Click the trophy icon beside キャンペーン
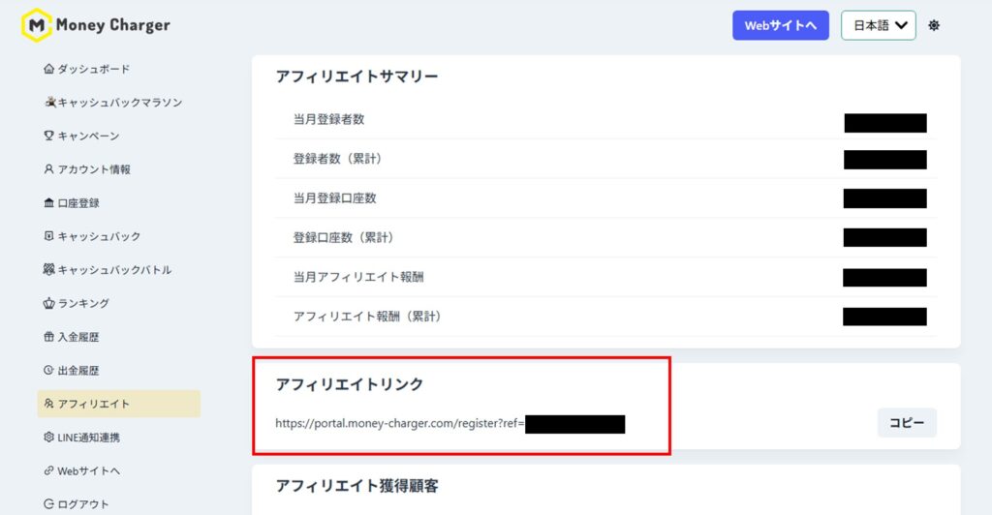The height and width of the screenshot is (515, 992). [49, 136]
